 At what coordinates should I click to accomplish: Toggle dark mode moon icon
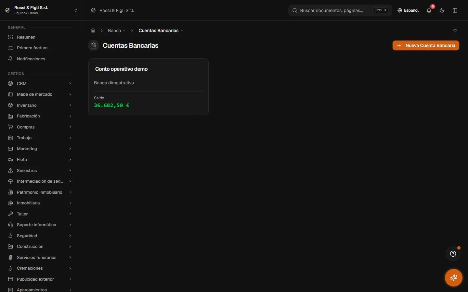pyautogui.click(x=442, y=10)
